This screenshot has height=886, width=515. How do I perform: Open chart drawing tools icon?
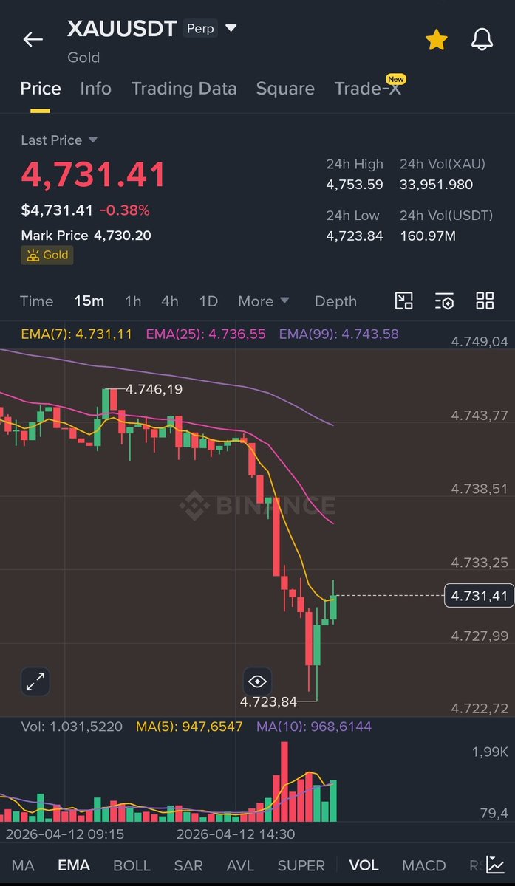tap(403, 301)
